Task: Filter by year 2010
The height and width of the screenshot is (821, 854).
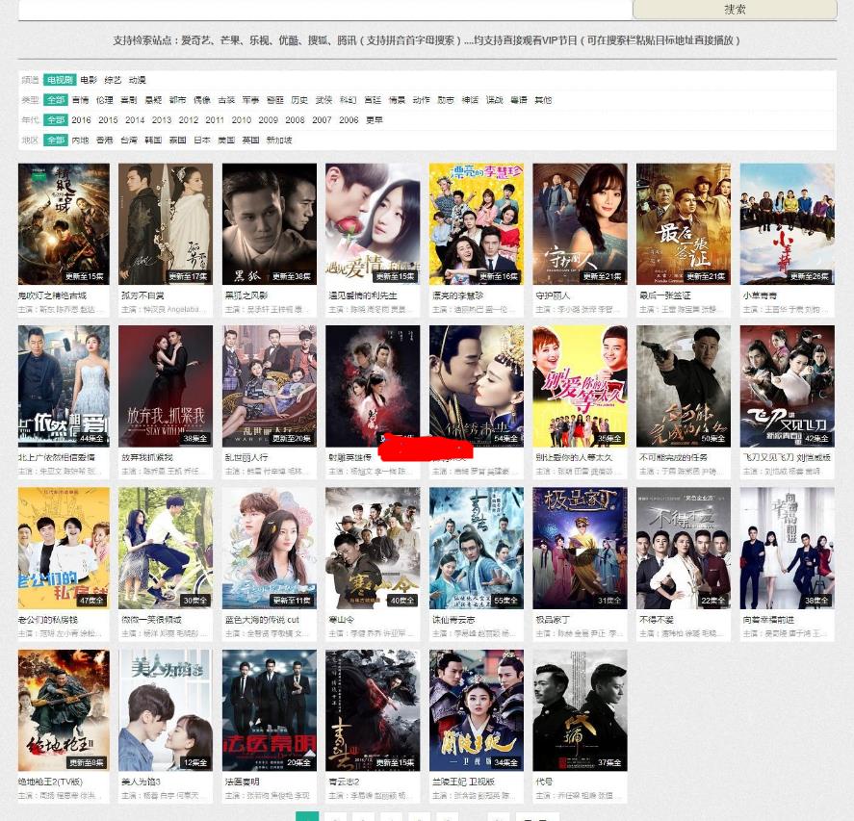Action: coord(242,119)
